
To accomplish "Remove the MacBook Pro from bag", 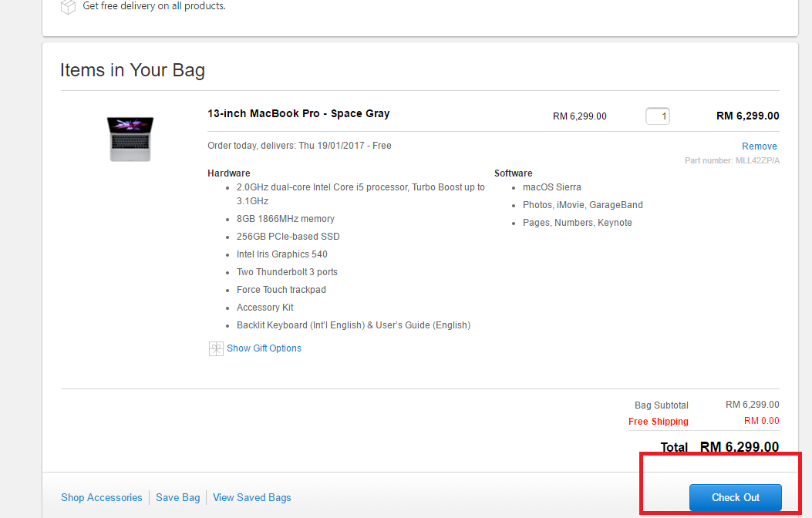I will (760, 146).
